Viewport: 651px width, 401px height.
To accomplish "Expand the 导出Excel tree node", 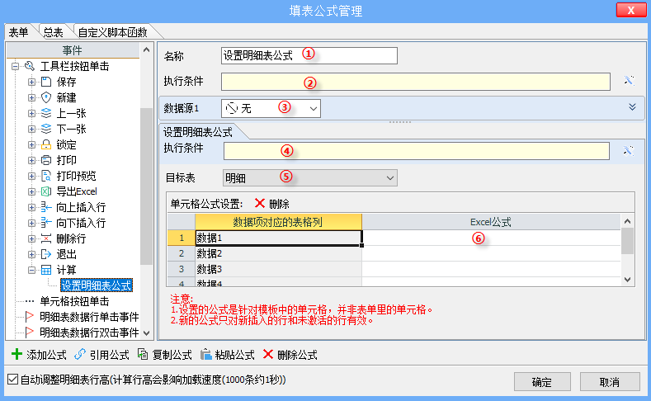I will click(x=31, y=191).
